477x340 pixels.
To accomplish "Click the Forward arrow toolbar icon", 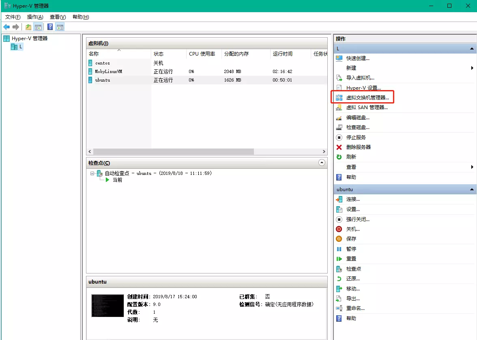I will click(16, 27).
